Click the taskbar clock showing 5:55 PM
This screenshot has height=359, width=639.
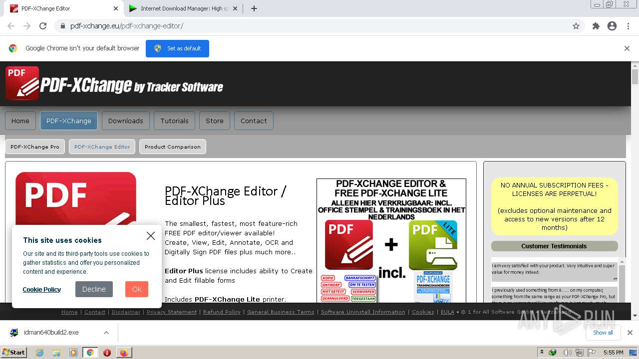pos(613,353)
